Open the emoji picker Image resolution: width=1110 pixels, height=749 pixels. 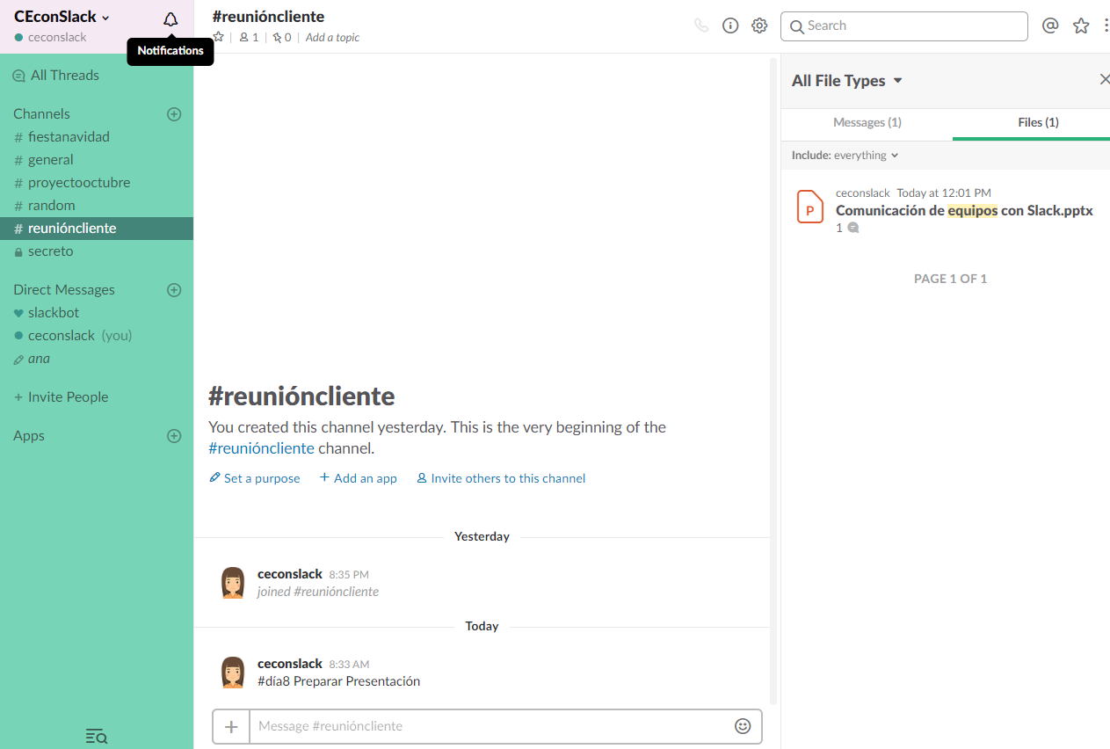pos(743,726)
